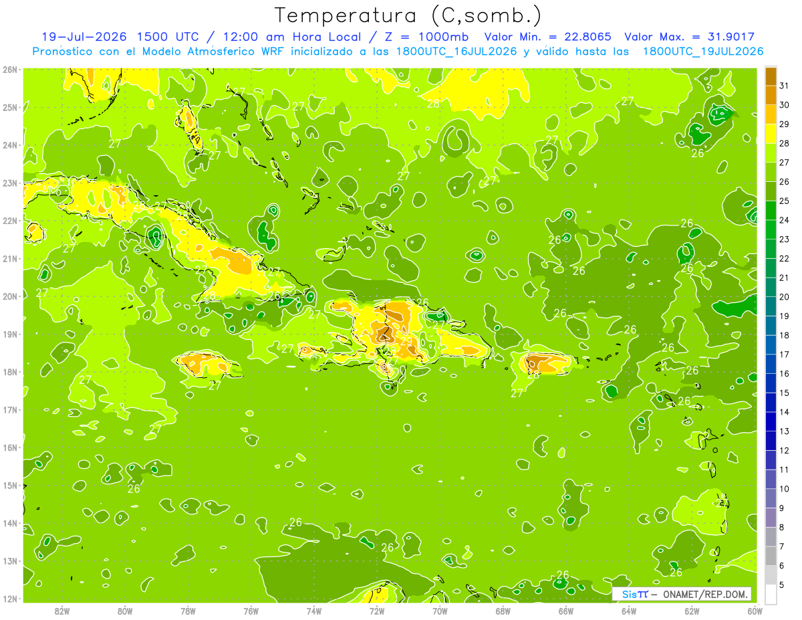
Task: Click the '66W' longitude axis label
Action: pyautogui.click(x=565, y=610)
